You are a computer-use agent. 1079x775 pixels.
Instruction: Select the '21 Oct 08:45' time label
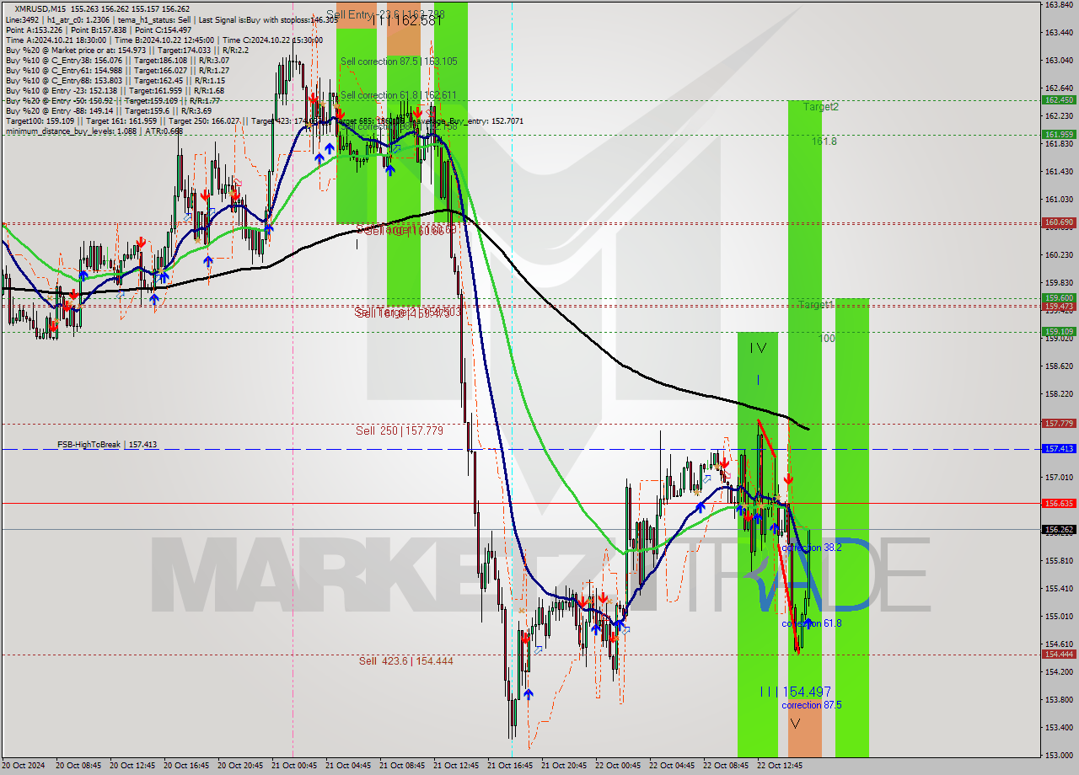402,766
